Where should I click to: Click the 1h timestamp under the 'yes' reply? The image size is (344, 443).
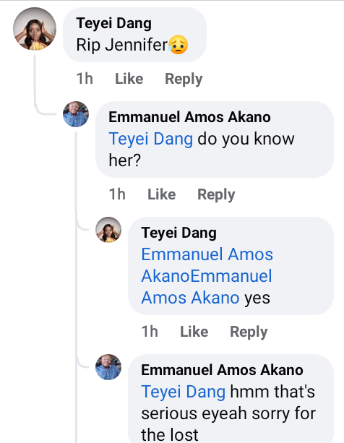pyautogui.click(x=150, y=332)
